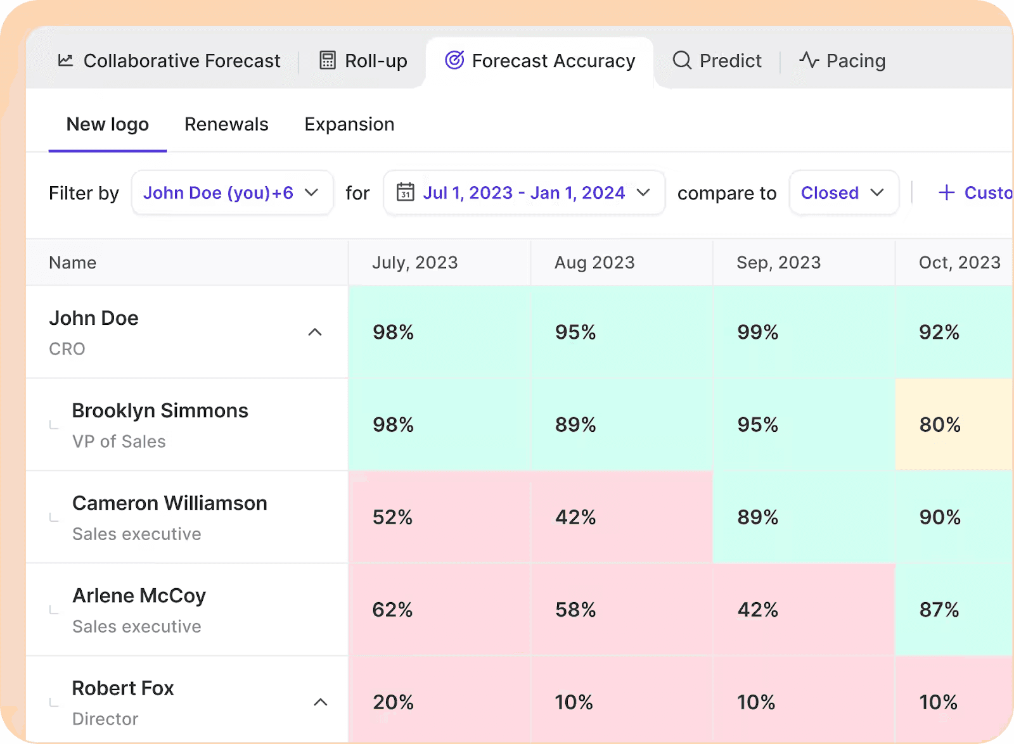This screenshot has height=744, width=1014.
Task: Click the calendar icon in the date range picker
Action: [406, 192]
